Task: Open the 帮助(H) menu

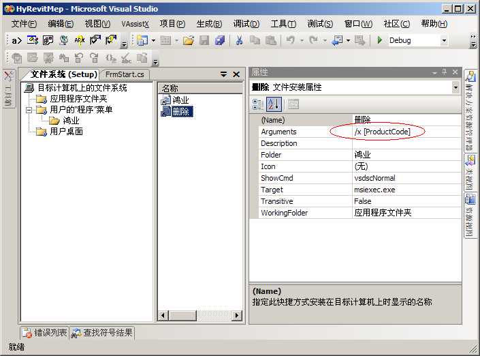Action: 434,24
